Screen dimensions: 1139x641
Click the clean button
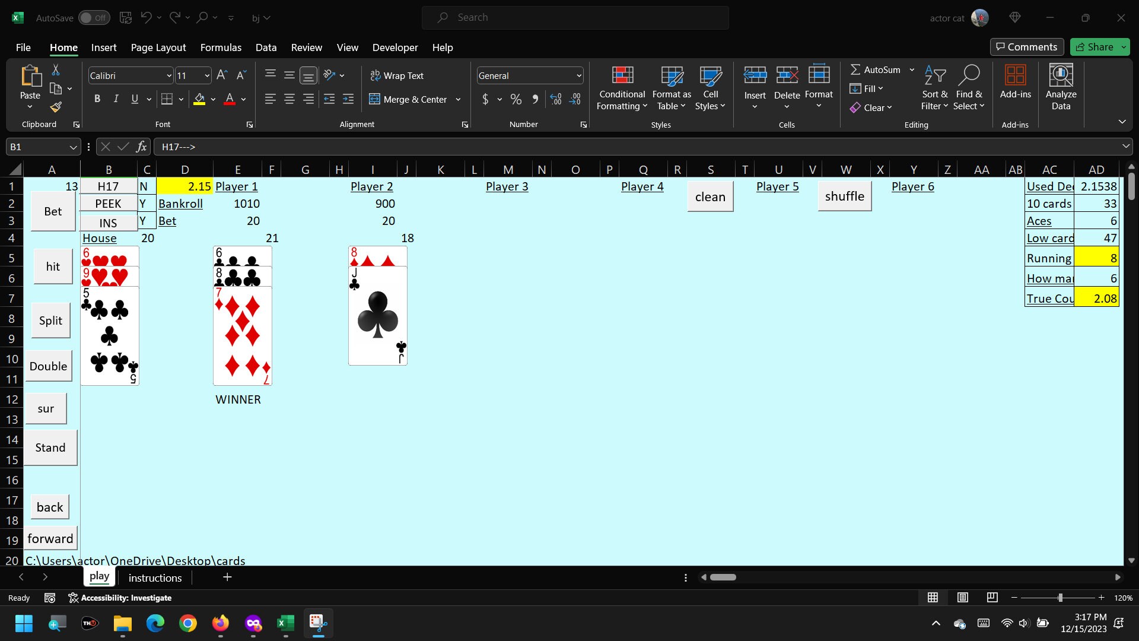click(x=710, y=196)
